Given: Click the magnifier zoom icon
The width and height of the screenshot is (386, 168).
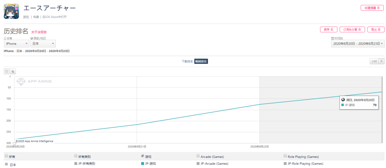Looking at the screenshot, I should (x=13, y=72).
